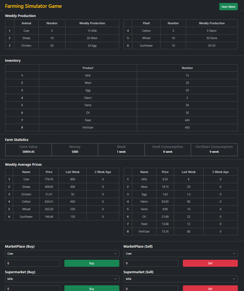Click the '20 Wool' weekly production cell
The height and width of the screenshot is (291, 244).
92,38
